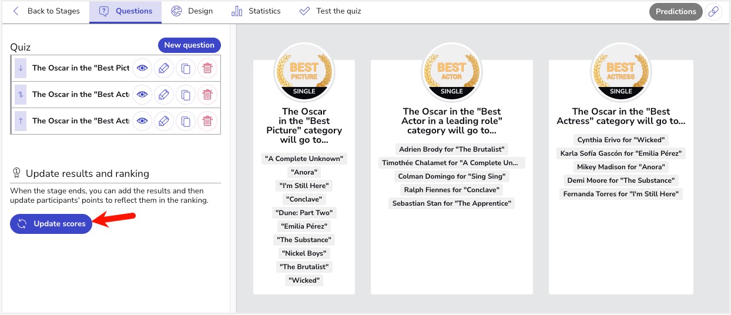This screenshot has height=315, width=731.
Task: Select the Best Picture question row text
Action: [81, 68]
